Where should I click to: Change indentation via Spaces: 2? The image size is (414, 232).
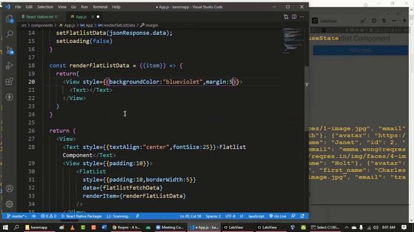(x=213, y=217)
